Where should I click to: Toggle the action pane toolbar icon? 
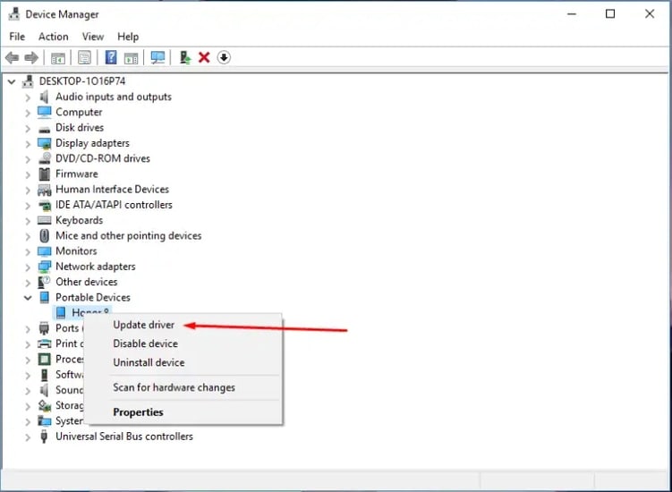click(x=132, y=58)
